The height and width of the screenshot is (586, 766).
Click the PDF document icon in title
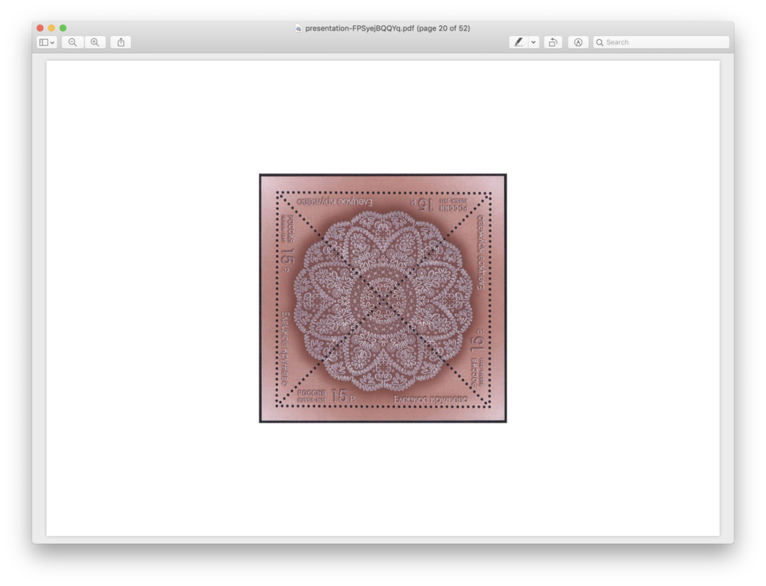(x=299, y=28)
